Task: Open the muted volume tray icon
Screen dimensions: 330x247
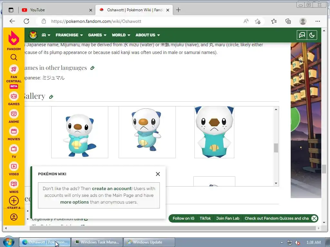Action: 297,242
